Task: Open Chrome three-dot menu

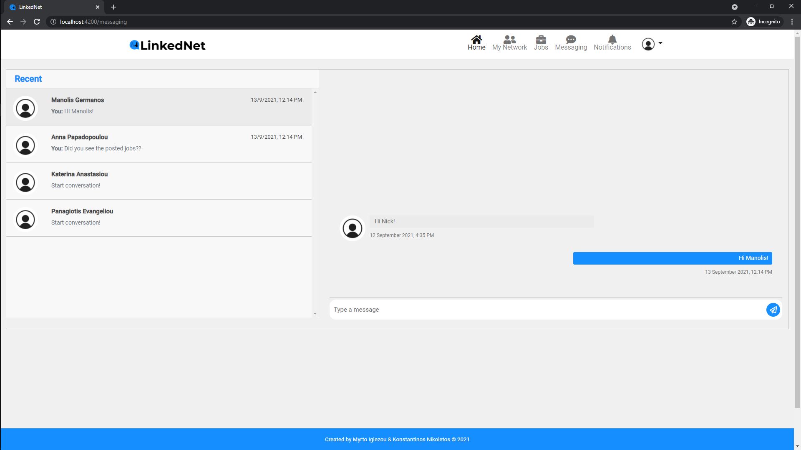Action: tap(792, 22)
